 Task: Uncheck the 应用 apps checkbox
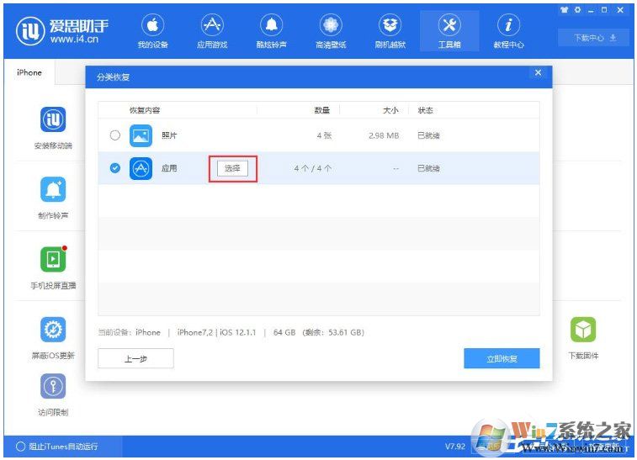click(115, 167)
